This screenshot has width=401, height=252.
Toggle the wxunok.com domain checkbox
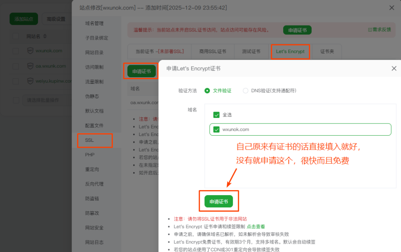coord(216,129)
